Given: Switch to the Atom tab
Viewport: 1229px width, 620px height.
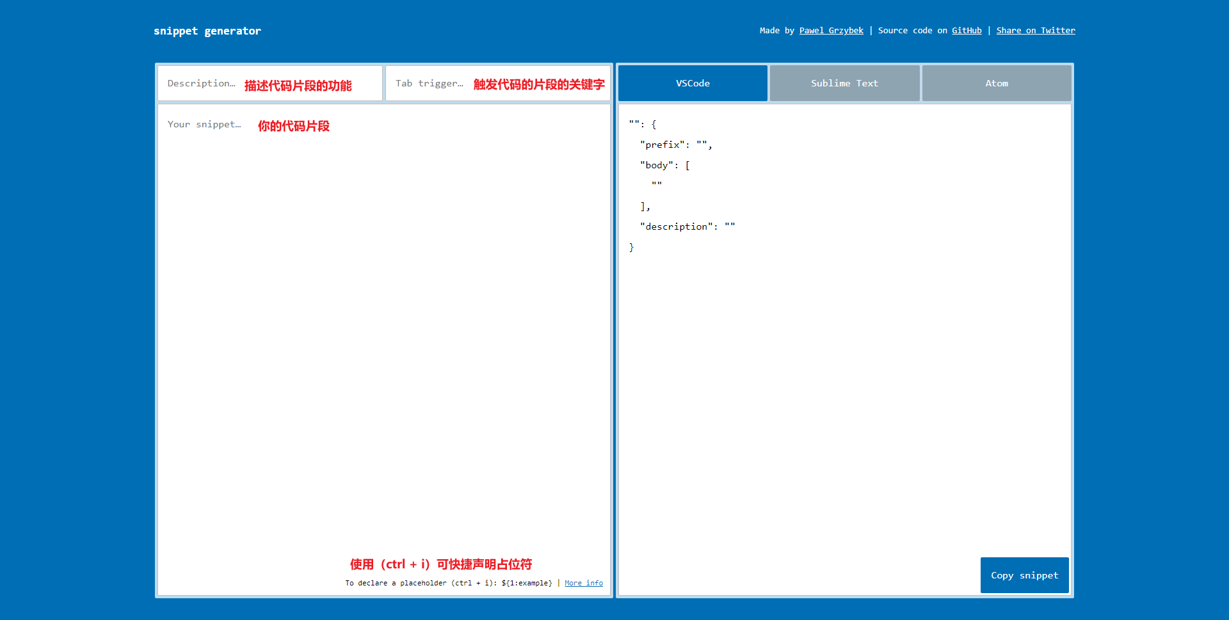Looking at the screenshot, I should (997, 83).
